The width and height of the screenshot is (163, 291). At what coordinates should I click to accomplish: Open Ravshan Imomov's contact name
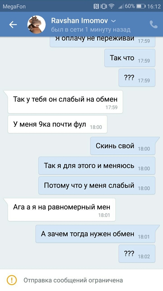[79, 21]
